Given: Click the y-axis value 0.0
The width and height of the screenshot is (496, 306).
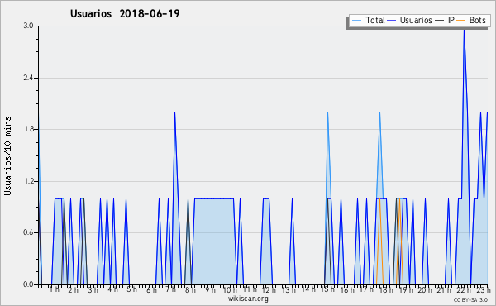Looking at the screenshot, I should tap(28, 284).
